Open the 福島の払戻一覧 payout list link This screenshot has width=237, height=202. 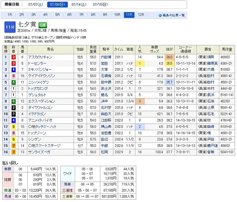pyautogui.click(x=174, y=16)
